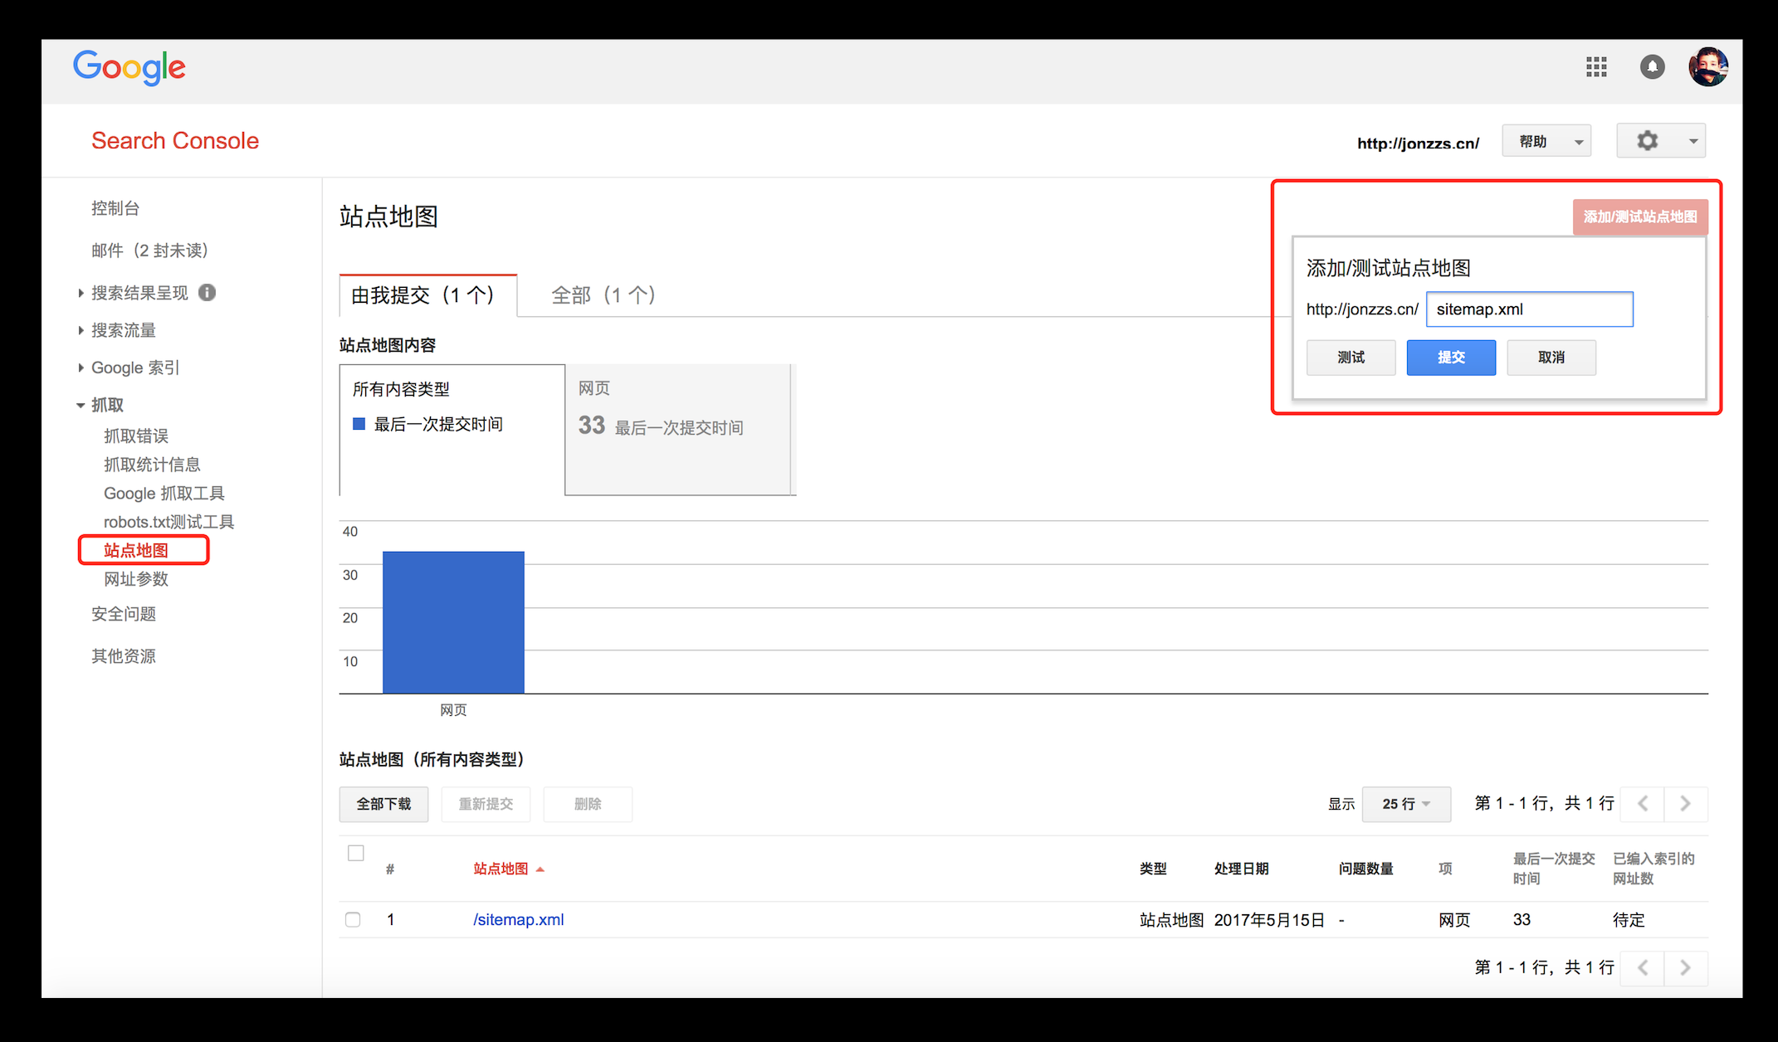
Task: Click the Google logo
Action: pyautogui.click(x=129, y=67)
